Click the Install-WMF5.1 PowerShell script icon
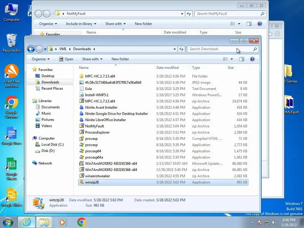 click(x=81, y=95)
